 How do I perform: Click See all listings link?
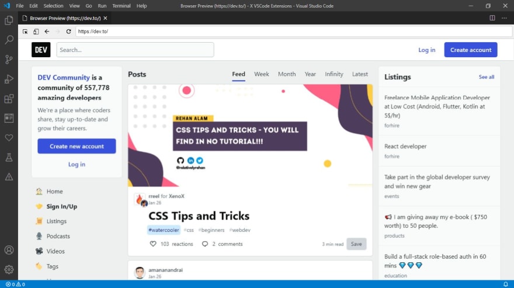[x=487, y=77]
